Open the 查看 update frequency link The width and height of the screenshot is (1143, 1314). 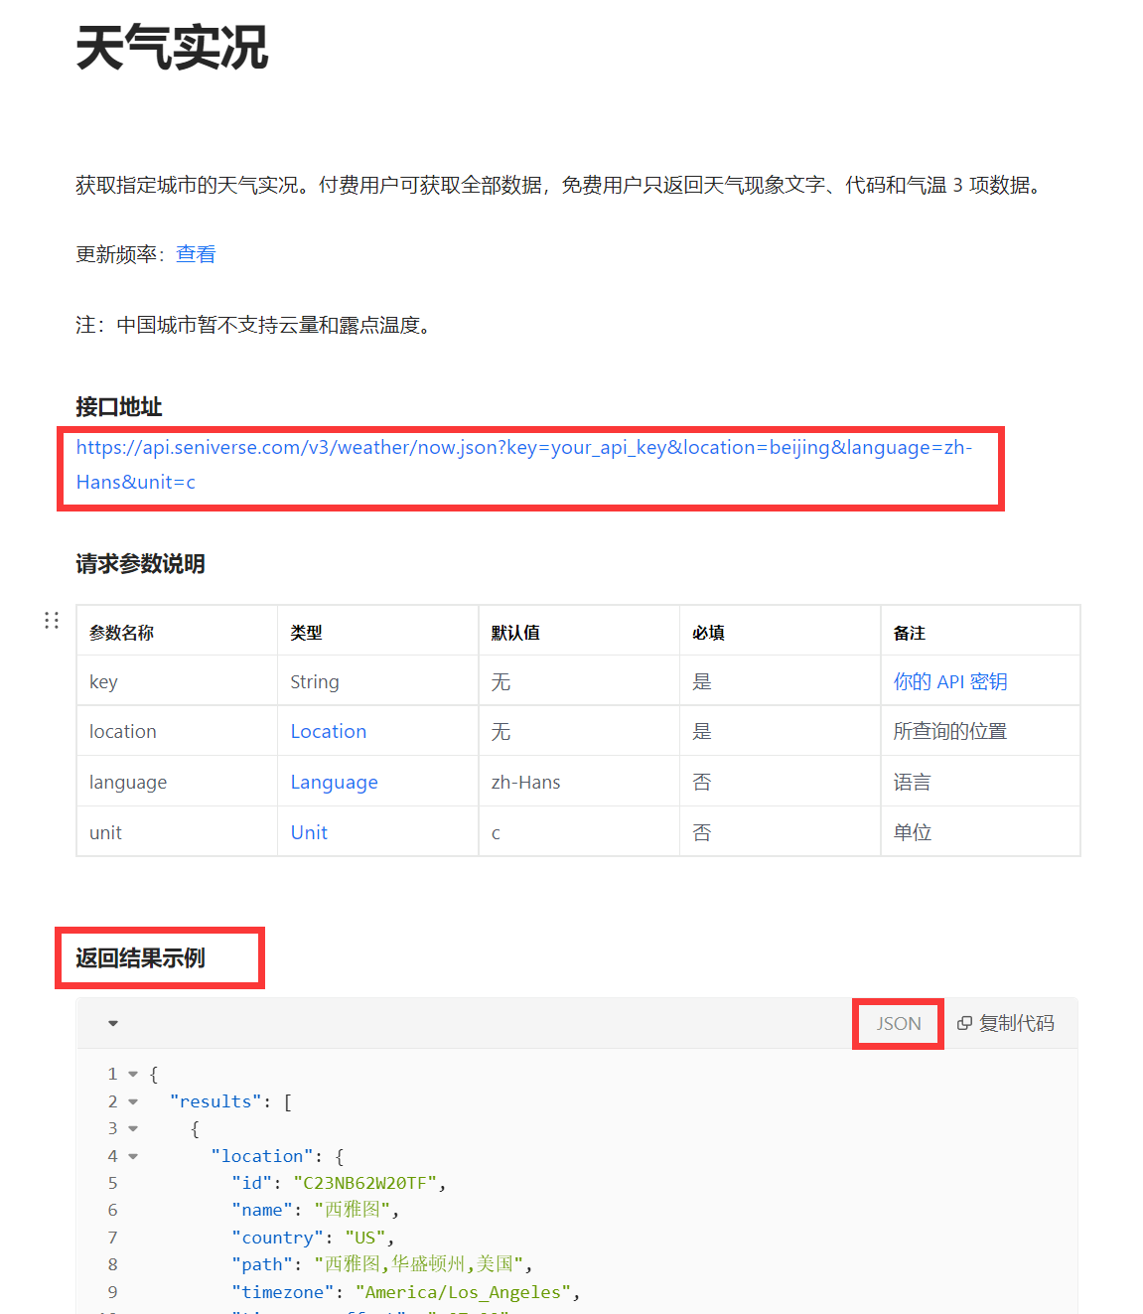coord(196,254)
